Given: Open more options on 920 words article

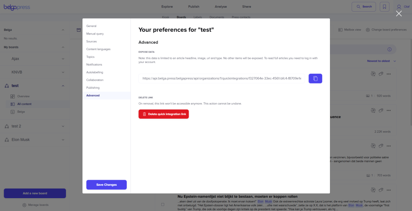Looking at the screenshot, I should click(389, 74).
